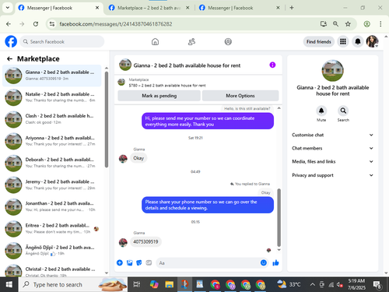Click the 4075309519 message bubble
The height and width of the screenshot is (292, 389).
point(145,241)
